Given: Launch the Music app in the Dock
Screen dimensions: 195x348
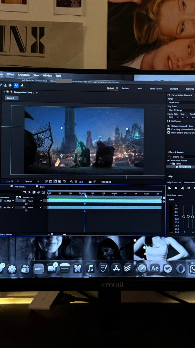Looking at the screenshot, I should (x=90, y=269).
